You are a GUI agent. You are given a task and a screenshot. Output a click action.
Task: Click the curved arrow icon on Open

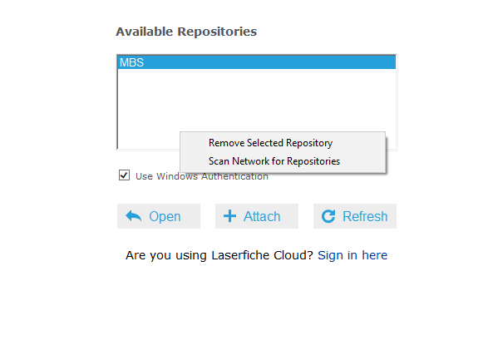click(x=134, y=216)
